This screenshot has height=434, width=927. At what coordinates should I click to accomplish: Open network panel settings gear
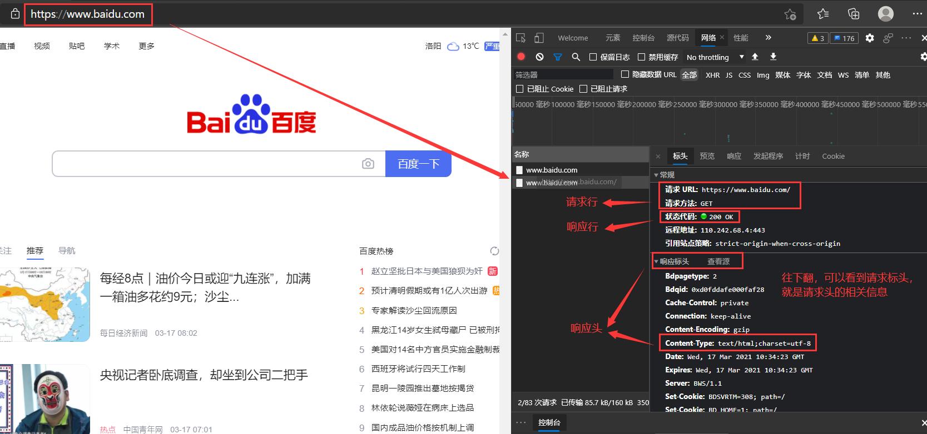click(x=923, y=57)
